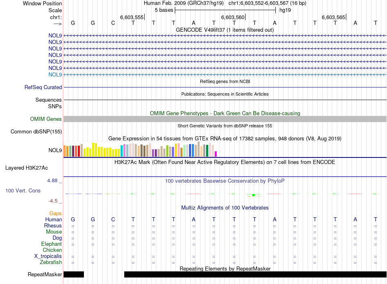Click the OMIM Gene Phenotypes green title

(x=225, y=114)
